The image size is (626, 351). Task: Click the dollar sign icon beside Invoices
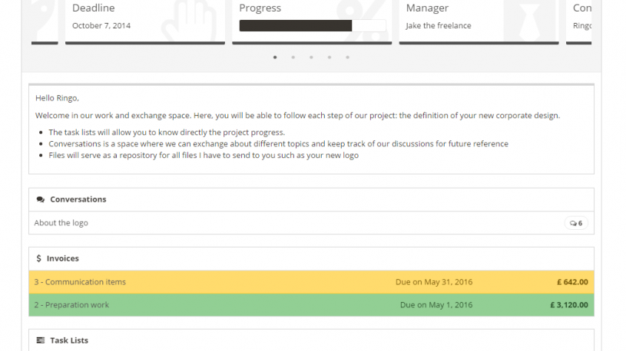click(x=39, y=258)
